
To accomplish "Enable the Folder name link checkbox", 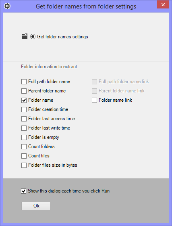I will click(x=94, y=100).
